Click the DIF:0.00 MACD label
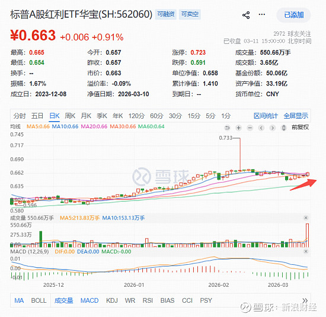The image size is (326, 317). click(65, 252)
